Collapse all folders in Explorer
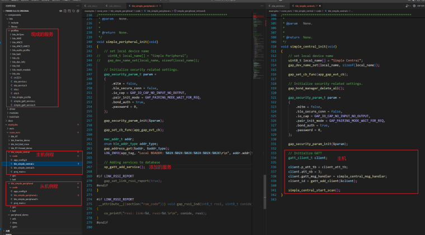425x235 pixels. 78,11
